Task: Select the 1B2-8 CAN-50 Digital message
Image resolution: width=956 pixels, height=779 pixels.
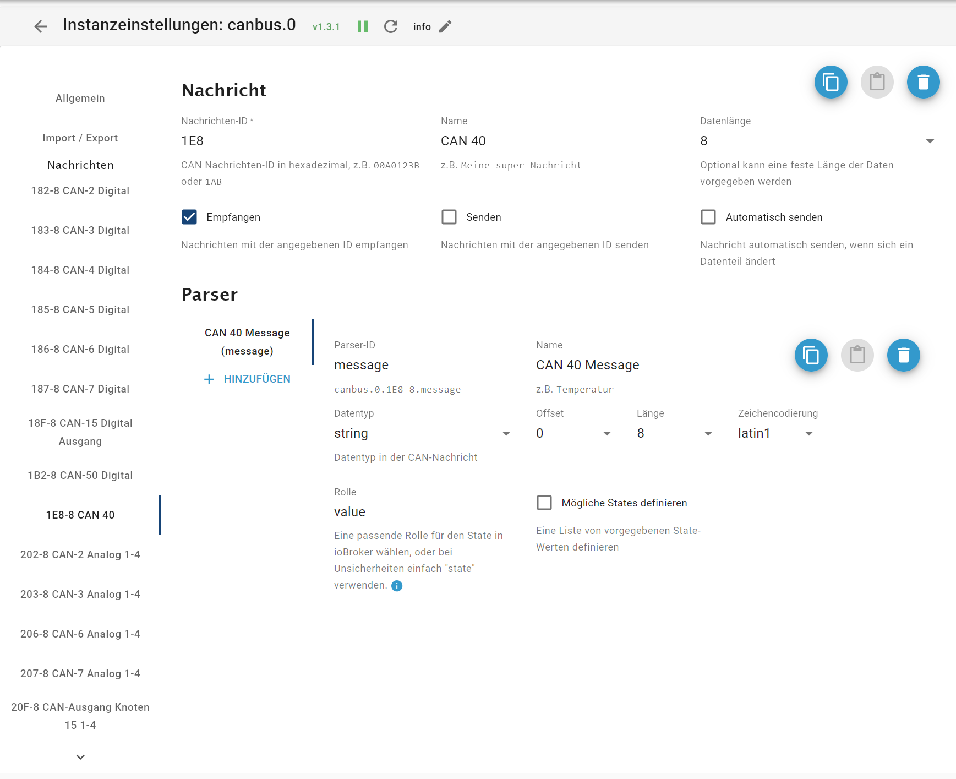Action: click(80, 475)
